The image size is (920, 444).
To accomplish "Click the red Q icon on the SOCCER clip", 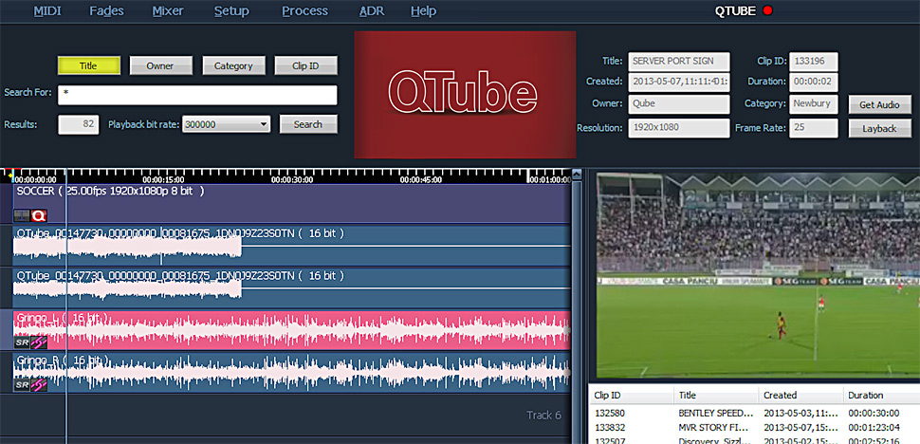I will [x=39, y=215].
